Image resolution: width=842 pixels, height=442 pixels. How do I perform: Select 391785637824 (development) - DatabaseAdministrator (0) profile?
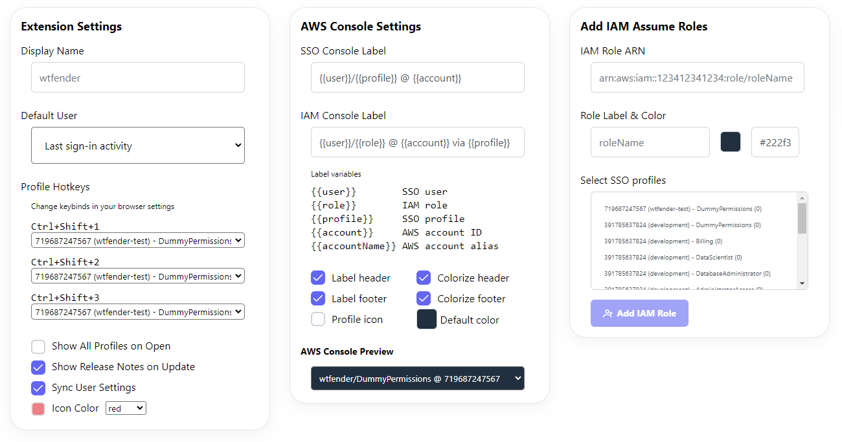point(687,273)
